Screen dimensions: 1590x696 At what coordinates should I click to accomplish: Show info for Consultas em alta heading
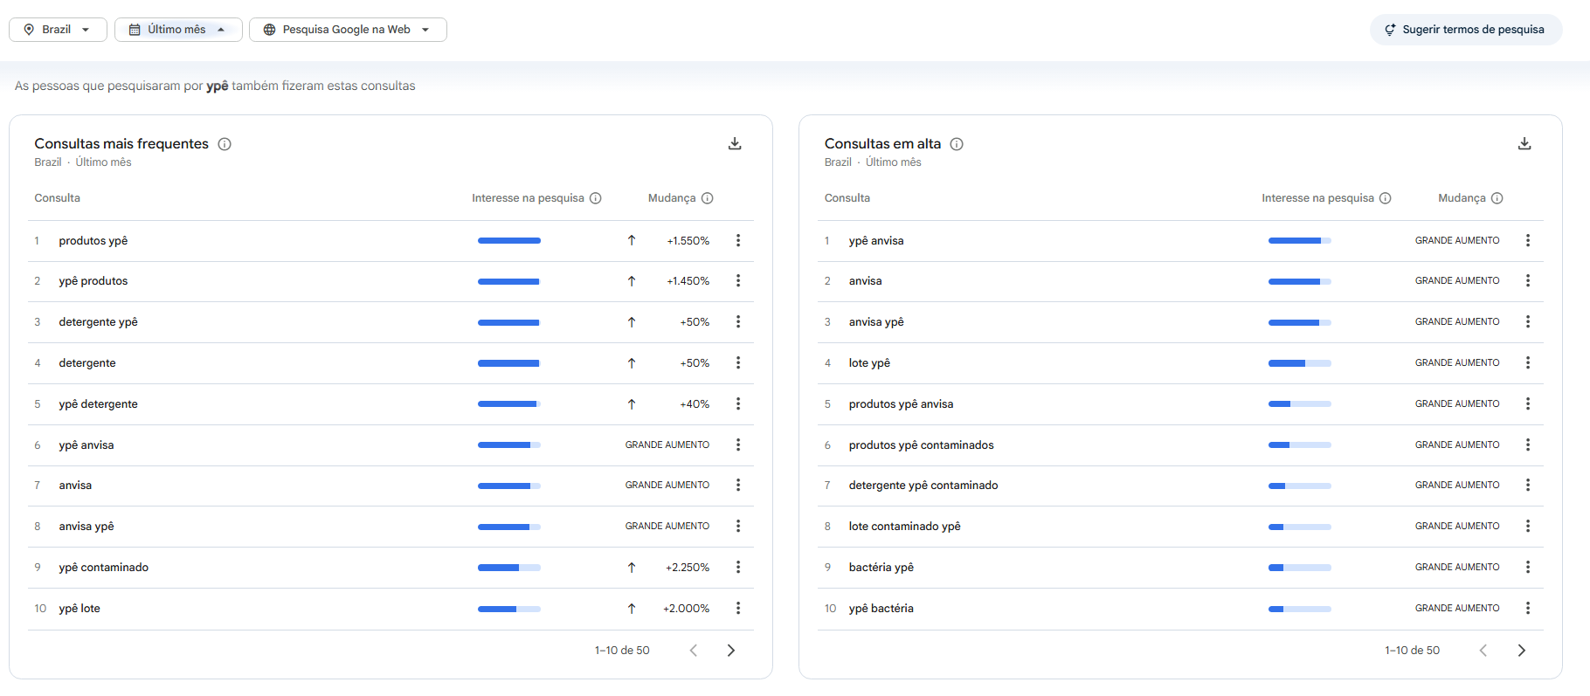pyautogui.click(x=957, y=144)
